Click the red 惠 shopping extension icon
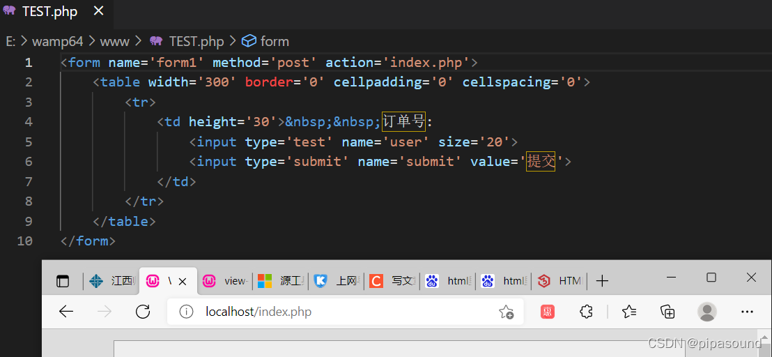Viewport: 772px width, 357px height. click(548, 311)
